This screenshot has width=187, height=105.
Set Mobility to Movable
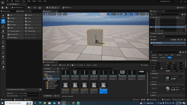tap(179, 71)
